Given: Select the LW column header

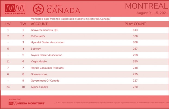Looking at the screenshot, I should click(8, 24).
